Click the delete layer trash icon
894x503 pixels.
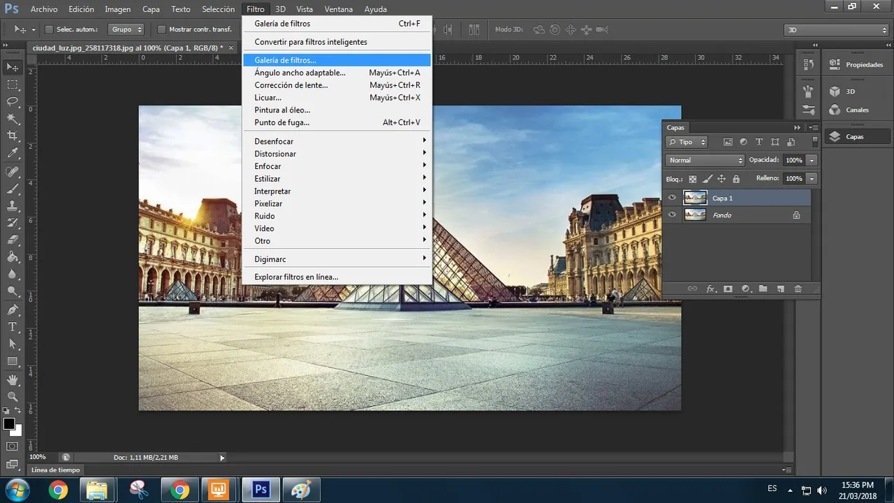[x=798, y=289]
